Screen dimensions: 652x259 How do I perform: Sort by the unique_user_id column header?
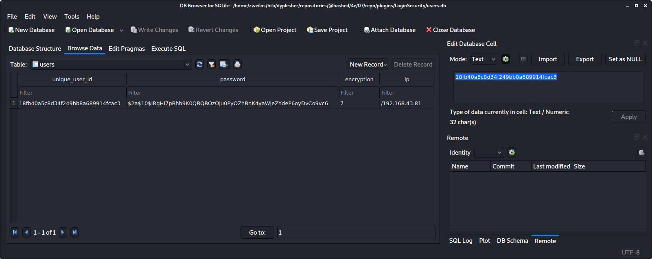pyautogui.click(x=72, y=80)
